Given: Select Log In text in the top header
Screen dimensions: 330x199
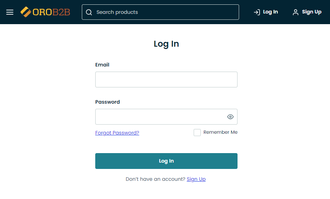Looking at the screenshot, I should point(270,12).
